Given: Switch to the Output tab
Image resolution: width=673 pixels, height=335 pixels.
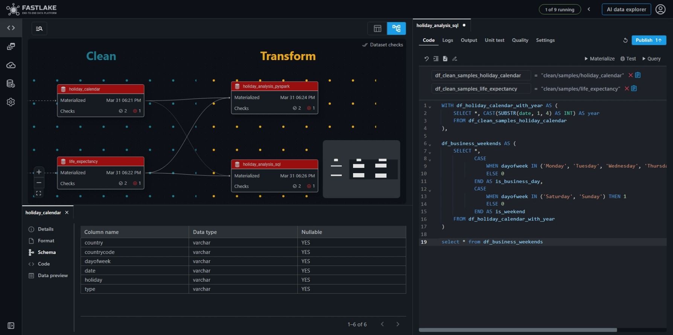Looking at the screenshot, I should point(469,40).
